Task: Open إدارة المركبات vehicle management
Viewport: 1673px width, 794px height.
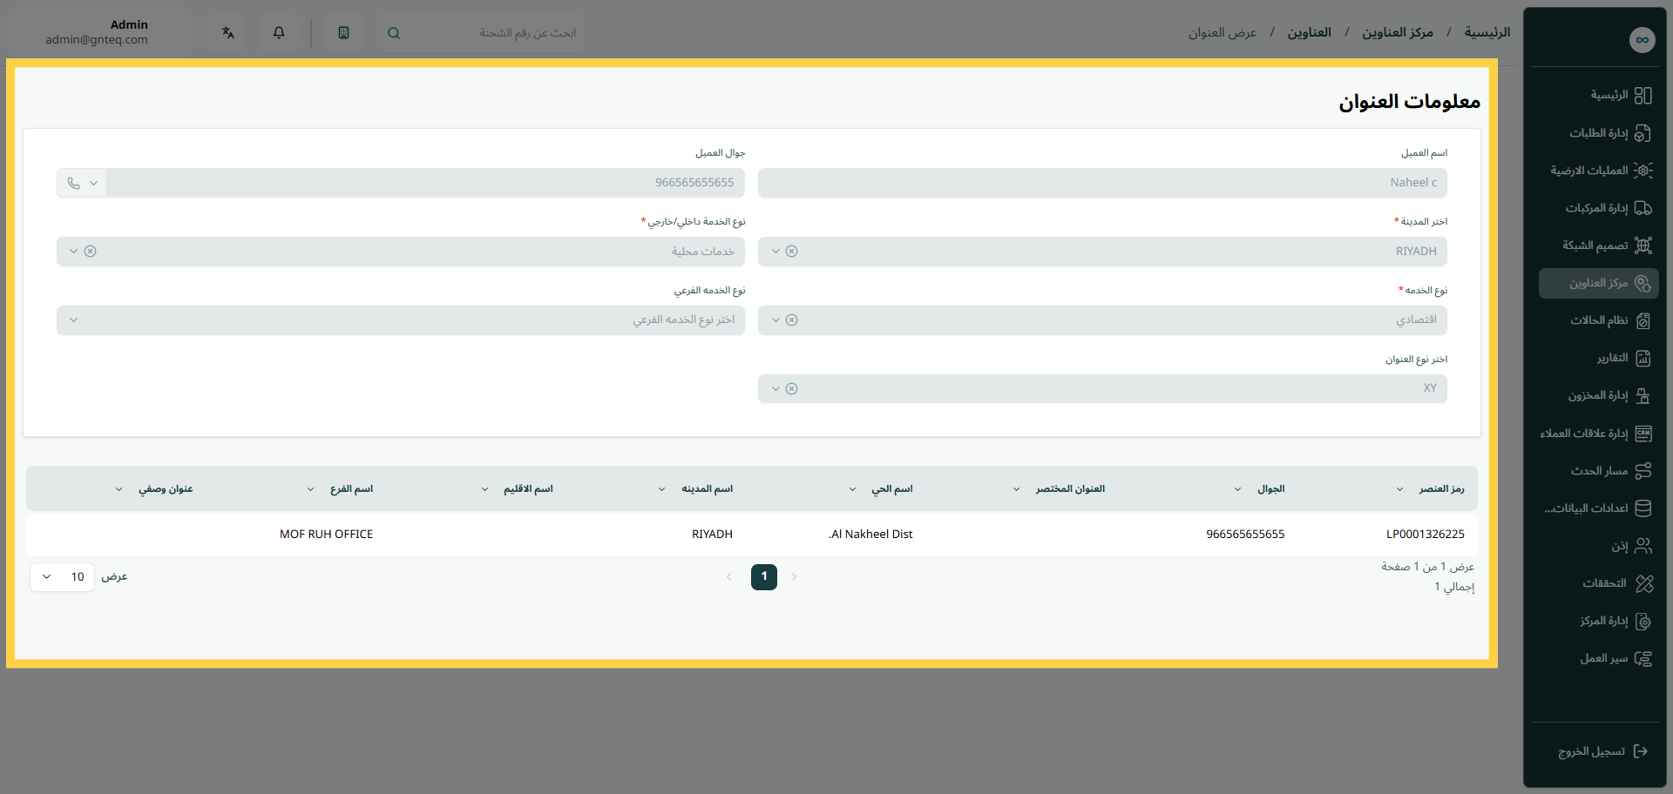Action: coord(1599,208)
